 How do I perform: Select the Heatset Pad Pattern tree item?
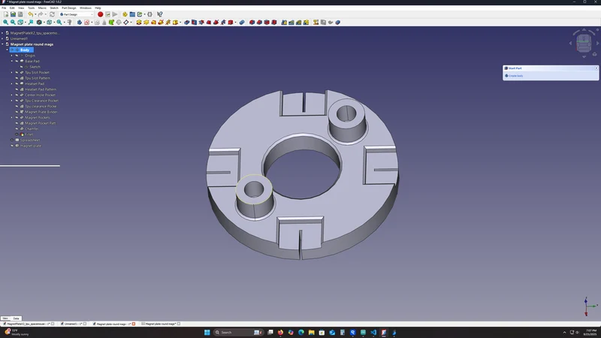[x=41, y=89]
